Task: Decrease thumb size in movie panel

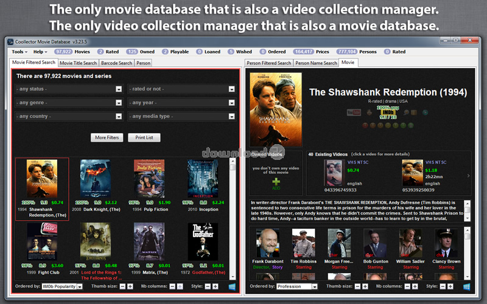Action: (x=123, y=286)
